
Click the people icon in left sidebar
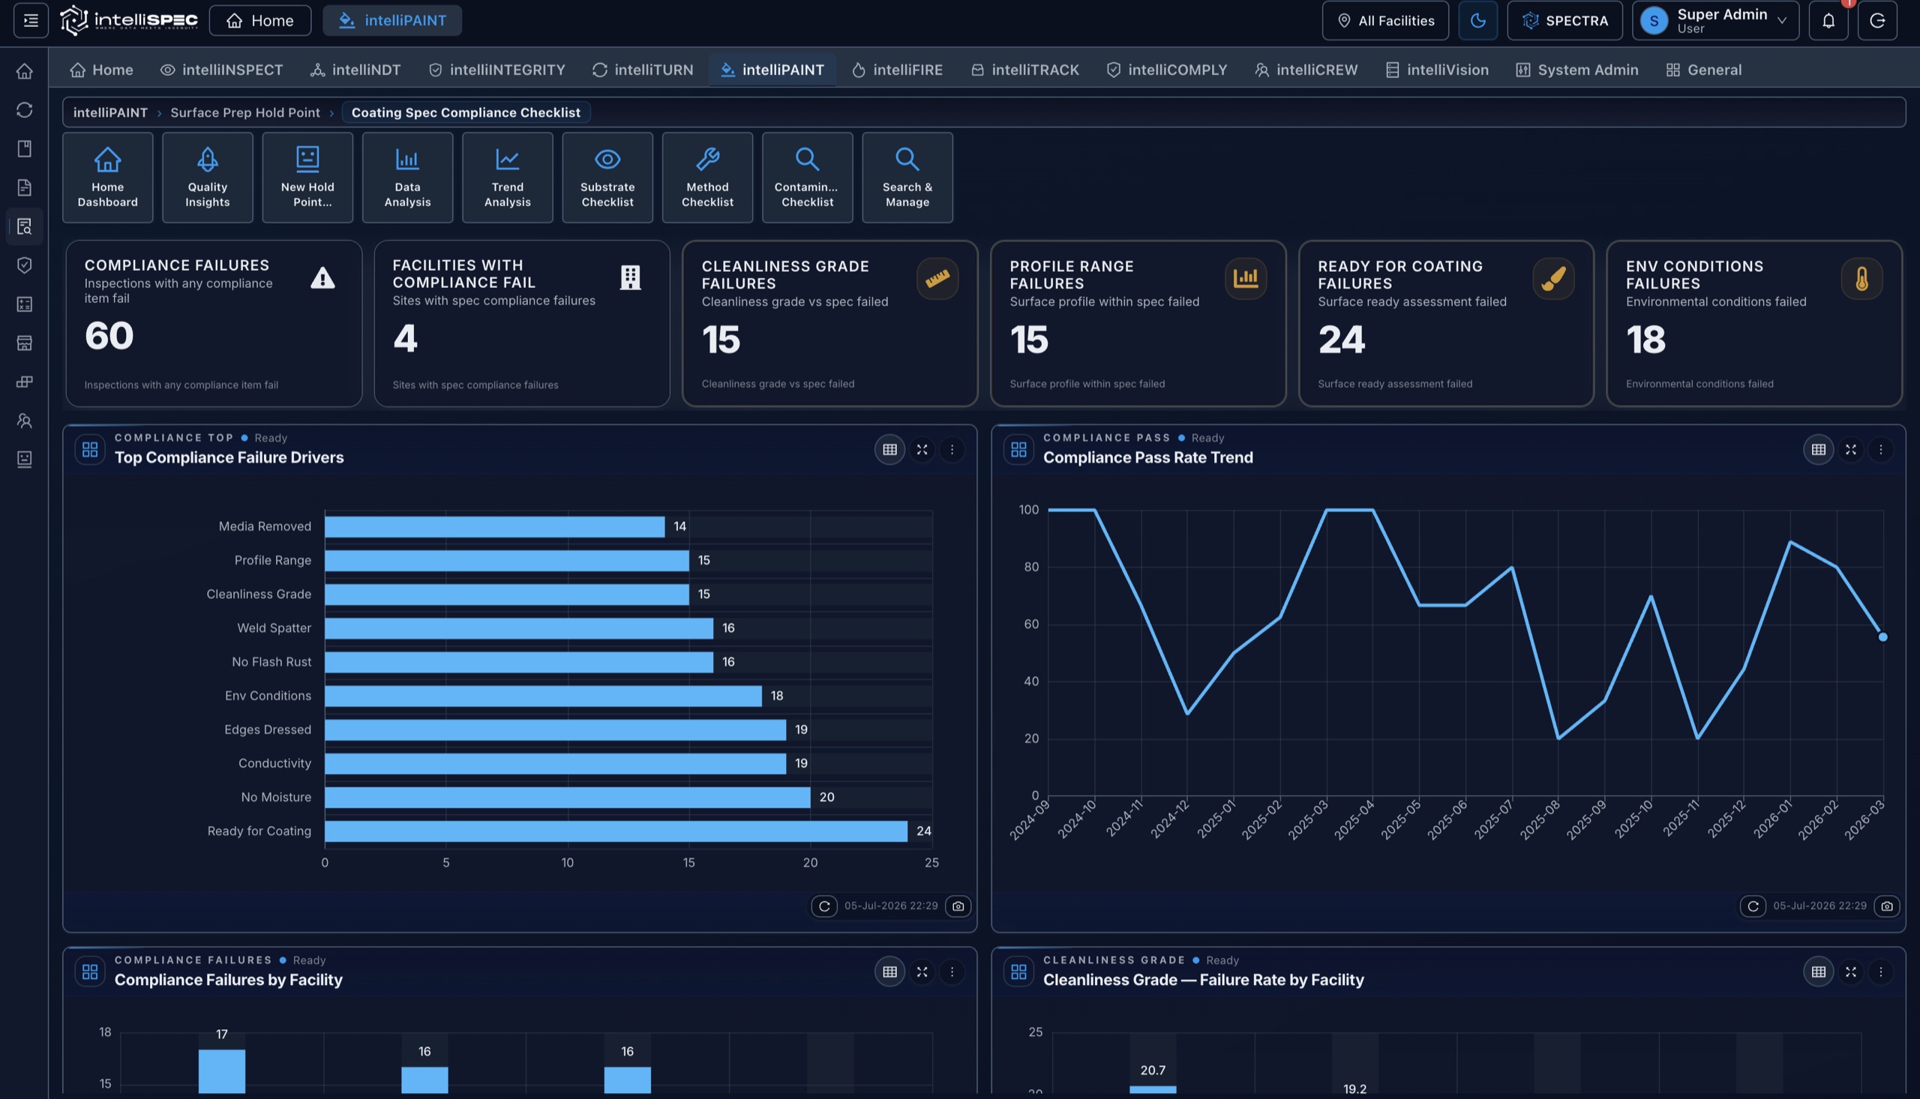point(25,421)
